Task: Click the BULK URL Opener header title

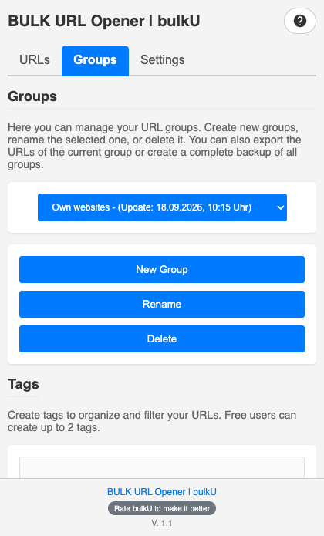Action: (x=104, y=21)
